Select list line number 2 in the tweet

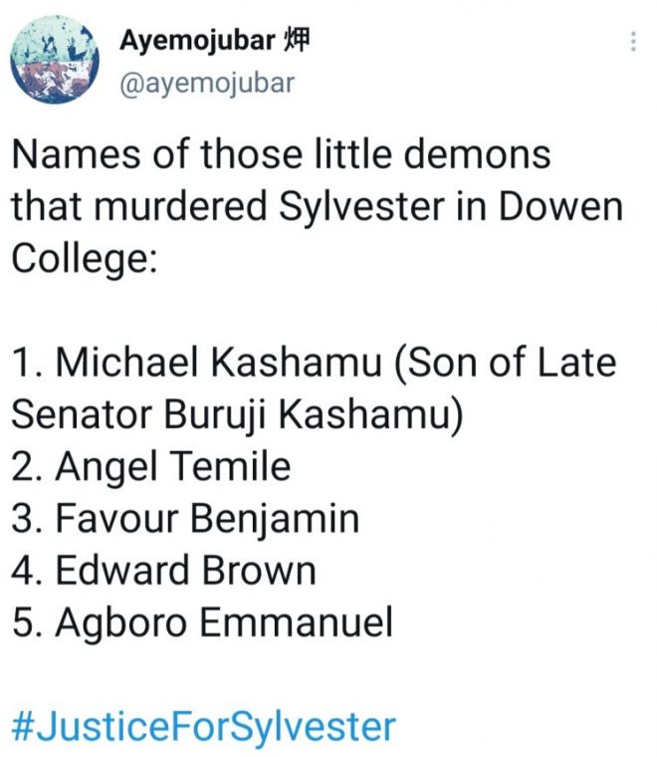150,466
